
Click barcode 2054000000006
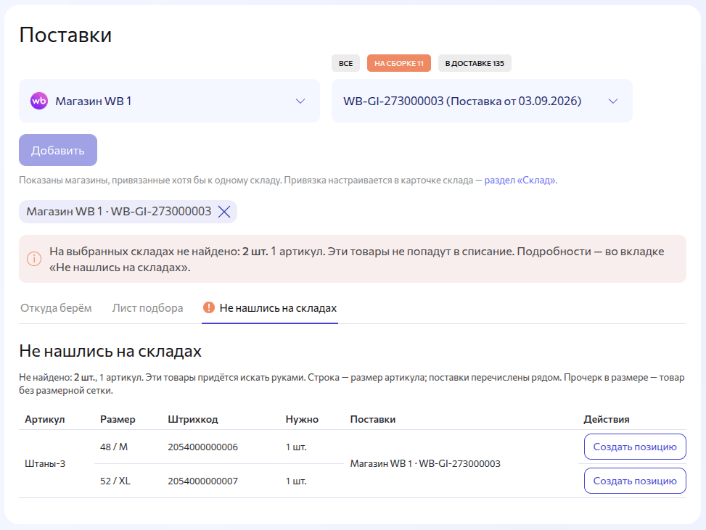(x=202, y=447)
